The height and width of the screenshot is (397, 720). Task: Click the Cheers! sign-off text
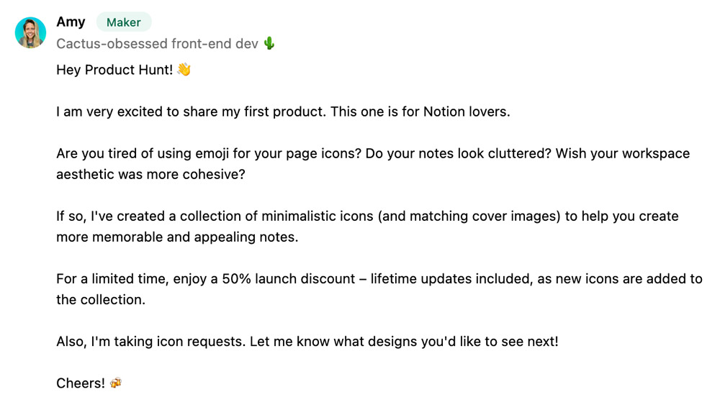point(81,383)
